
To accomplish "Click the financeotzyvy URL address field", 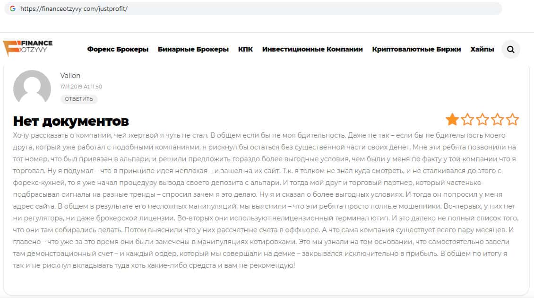I will [x=253, y=9].
